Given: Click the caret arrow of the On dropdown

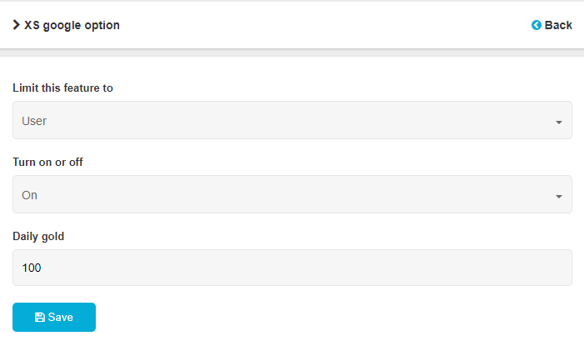Looking at the screenshot, I should [x=558, y=197].
